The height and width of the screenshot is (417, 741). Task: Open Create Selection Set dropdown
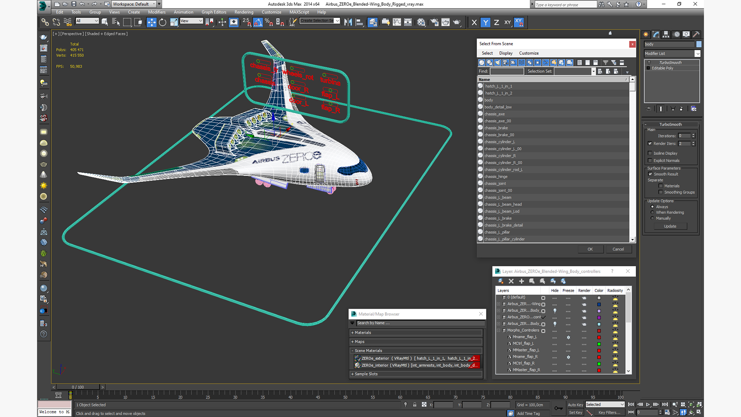tap(337, 21)
